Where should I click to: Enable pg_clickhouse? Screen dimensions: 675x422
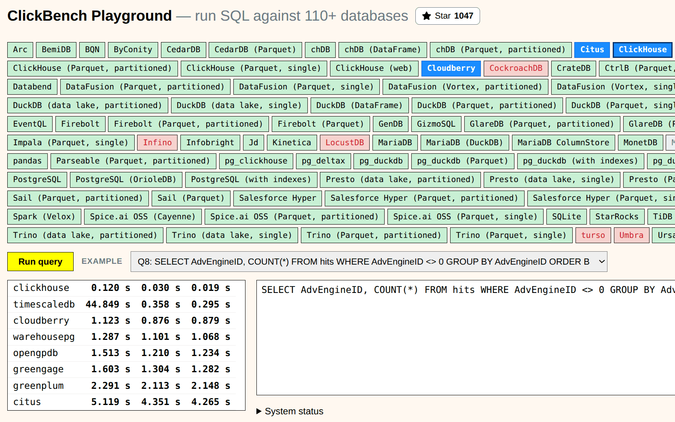pos(256,161)
